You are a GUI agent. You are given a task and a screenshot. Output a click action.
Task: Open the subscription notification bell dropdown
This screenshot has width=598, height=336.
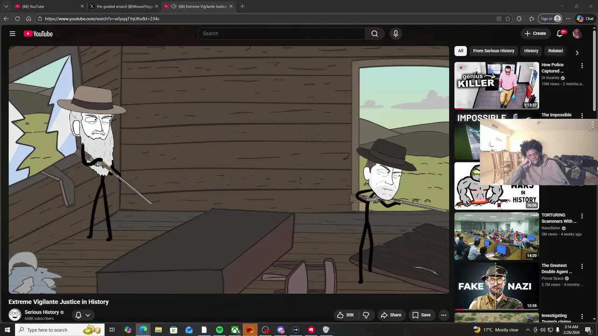click(x=83, y=315)
